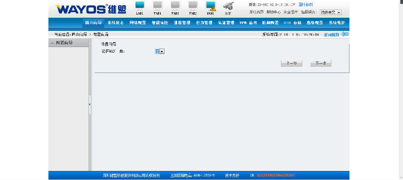
Task: Click the 帮助中心 link
Action: pos(274,12)
